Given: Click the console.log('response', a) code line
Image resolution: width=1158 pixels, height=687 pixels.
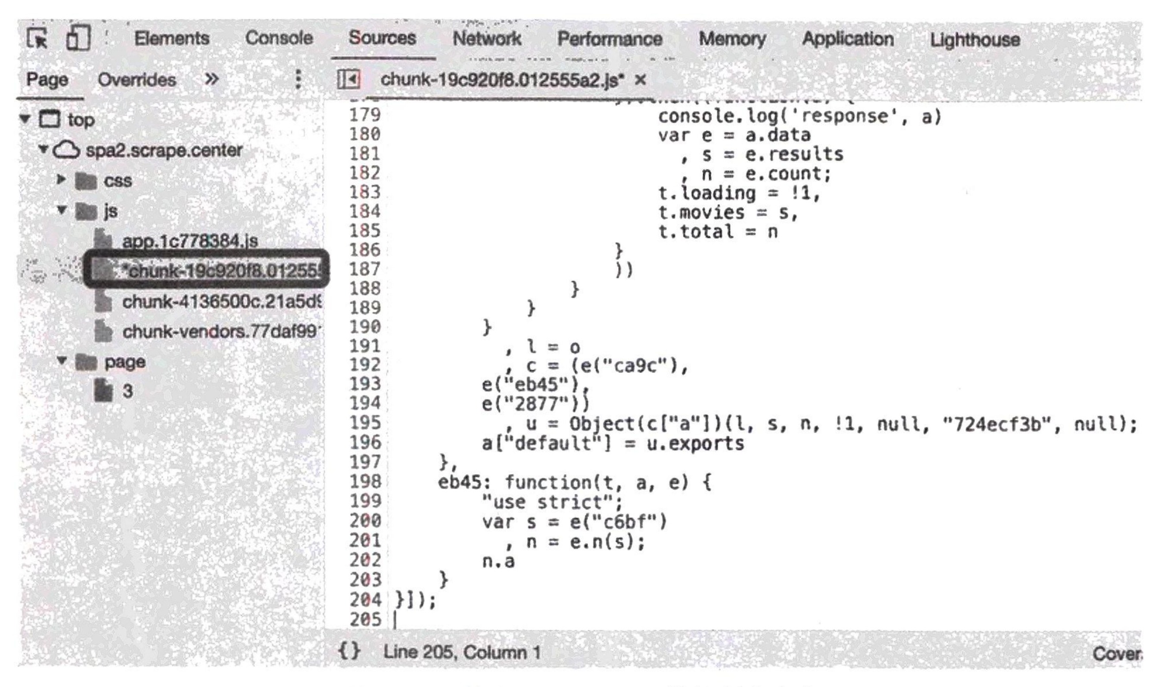Looking at the screenshot, I should [x=800, y=116].
